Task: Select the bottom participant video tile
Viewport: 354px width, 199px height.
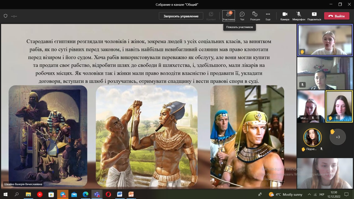Action: point(325,173)
